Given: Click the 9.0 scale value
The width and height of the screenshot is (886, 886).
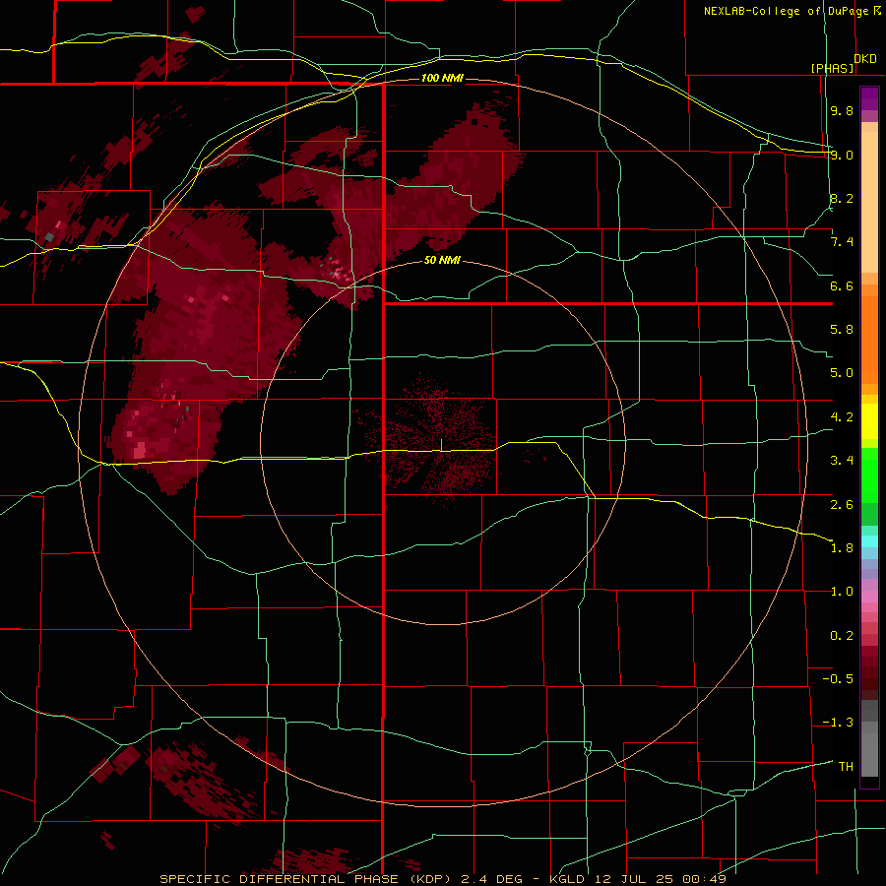Looking at the screenshot, I should (842, 155).
